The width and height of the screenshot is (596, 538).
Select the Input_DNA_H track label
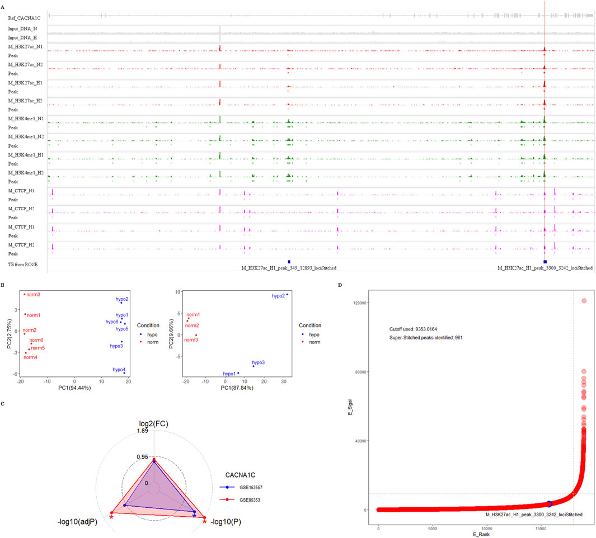22,37
